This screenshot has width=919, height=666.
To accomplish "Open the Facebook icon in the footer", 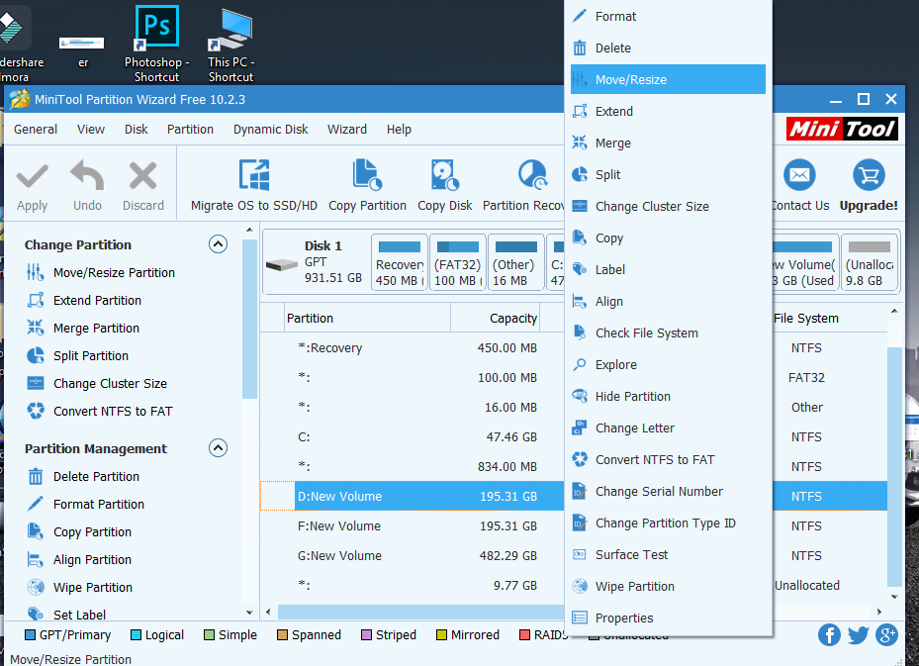I will [829, 634].
